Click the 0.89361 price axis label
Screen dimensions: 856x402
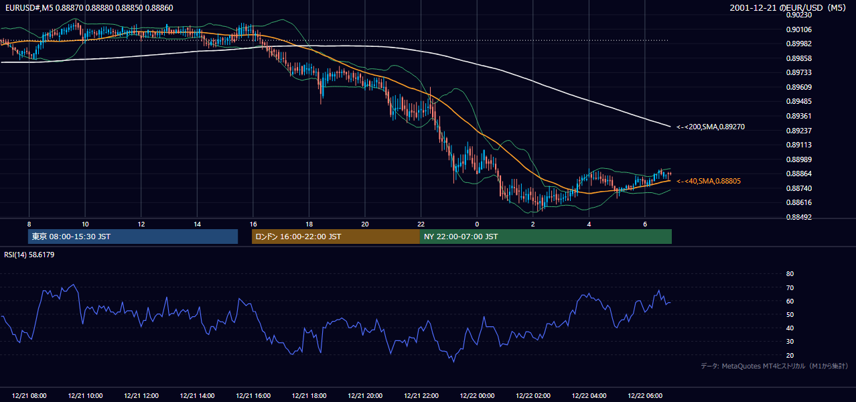coord(798,116)
